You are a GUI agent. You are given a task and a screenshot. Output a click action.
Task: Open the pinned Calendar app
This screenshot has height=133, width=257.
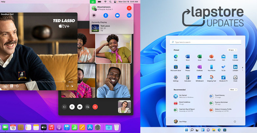click(235, 58)
